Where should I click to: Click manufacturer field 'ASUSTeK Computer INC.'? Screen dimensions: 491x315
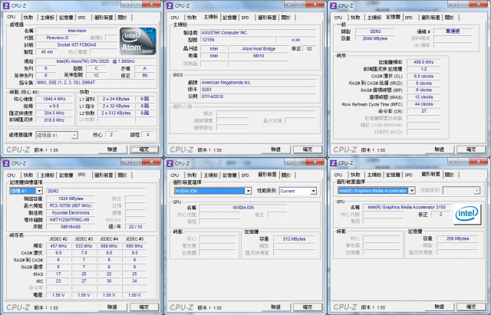(x=258, y=32)
